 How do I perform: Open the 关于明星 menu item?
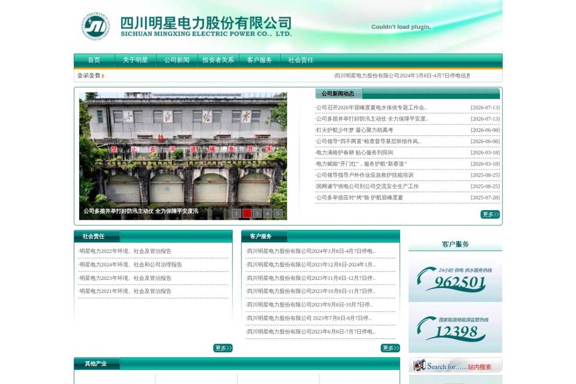(x=135, y=60)
